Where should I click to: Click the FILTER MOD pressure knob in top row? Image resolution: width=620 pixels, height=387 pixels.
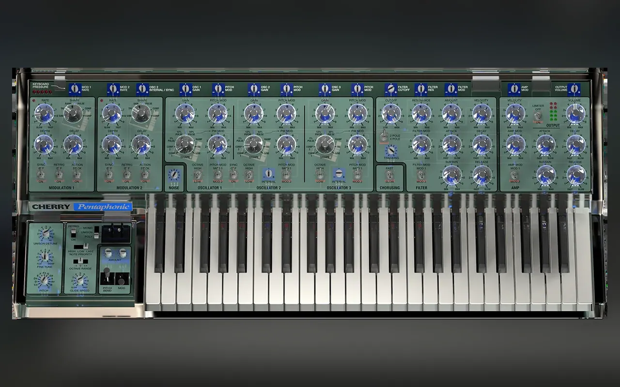[x=451, y=89]
